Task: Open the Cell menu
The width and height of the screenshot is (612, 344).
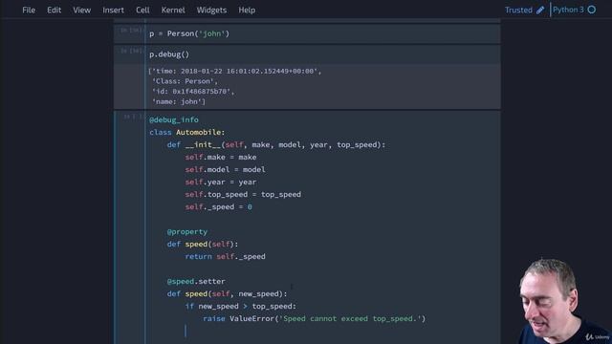Action: (142, 11)
